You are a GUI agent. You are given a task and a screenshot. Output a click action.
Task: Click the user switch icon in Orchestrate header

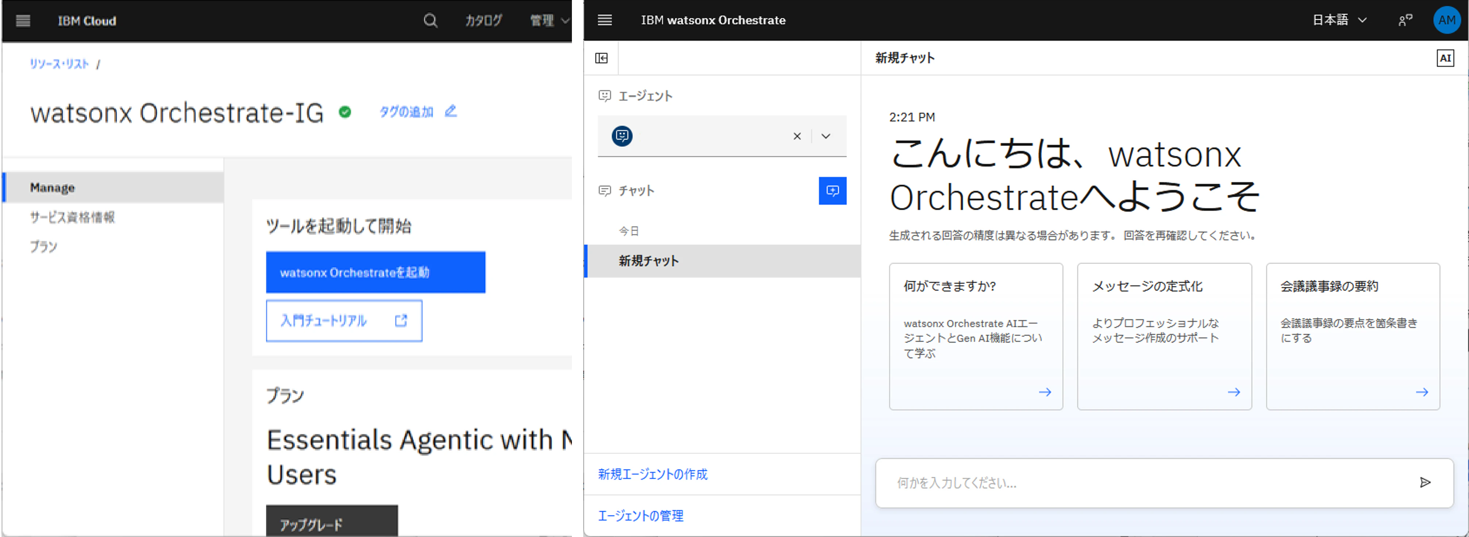1405,20
